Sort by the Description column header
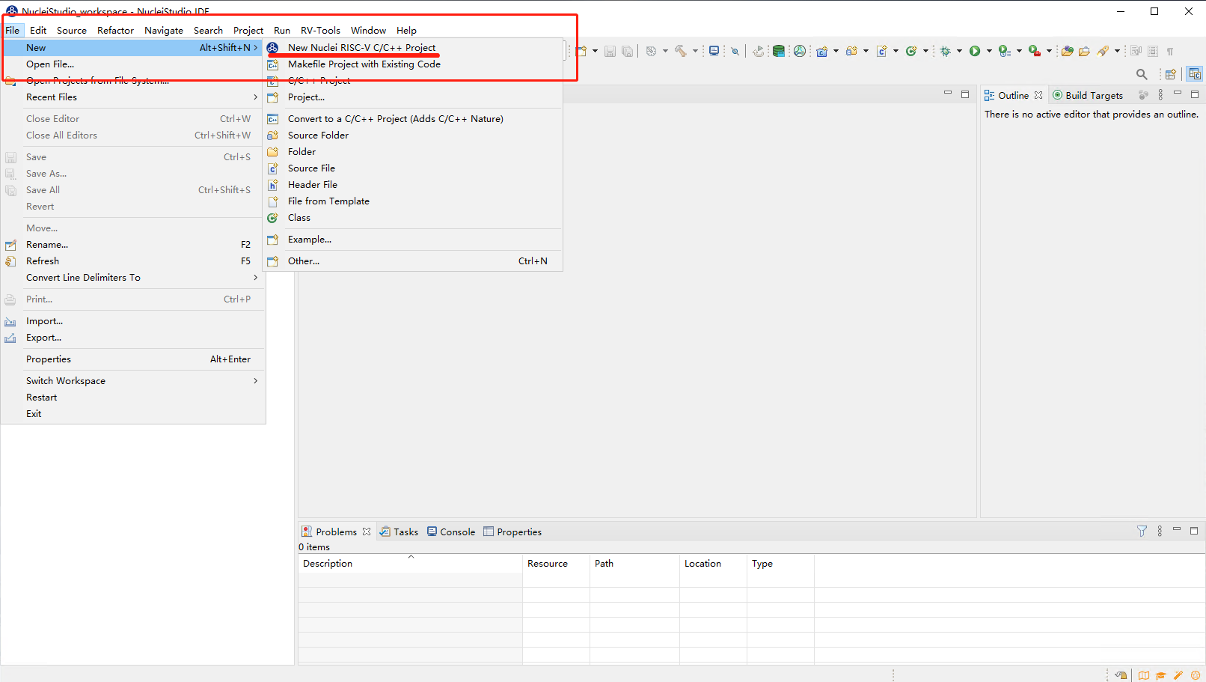1206x682 pixels. [410, 564]
